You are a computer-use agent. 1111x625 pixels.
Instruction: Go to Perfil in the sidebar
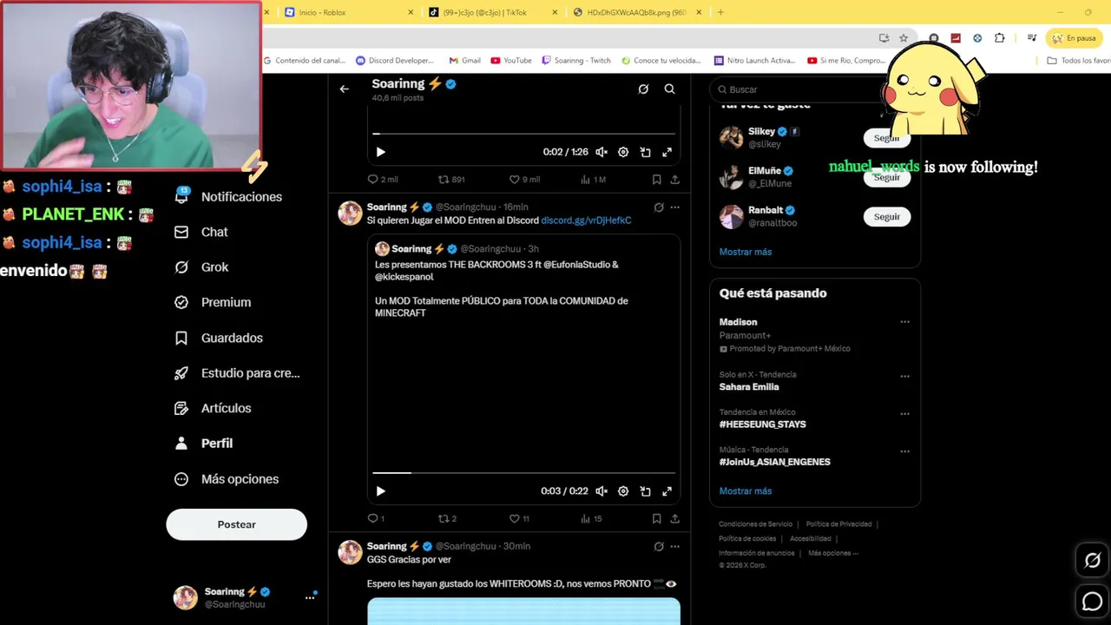tap(204, 444)
